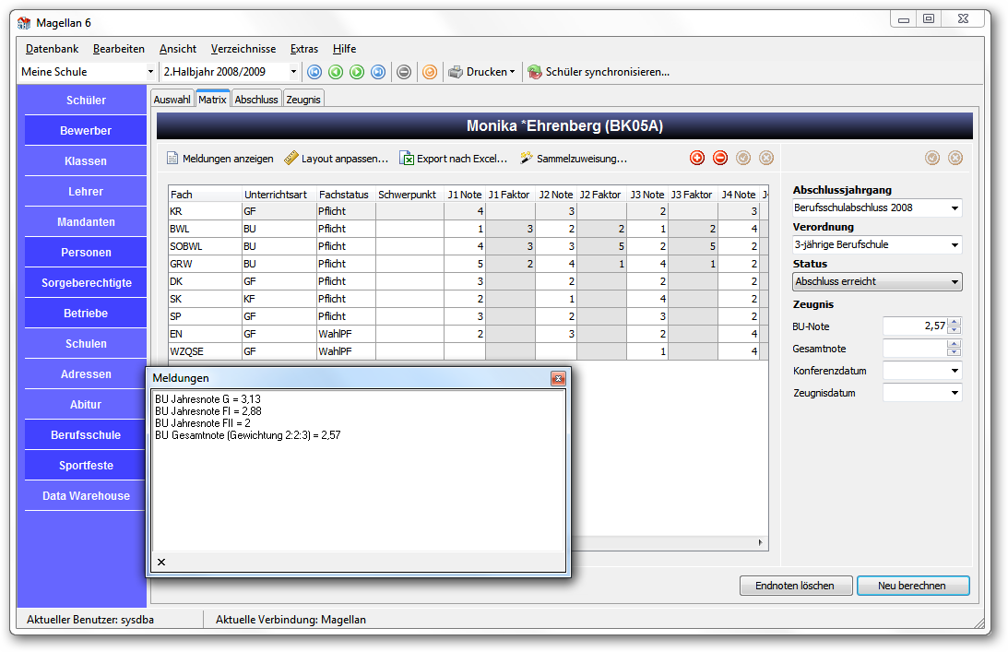Open Layout anpassen tool
Screen dimensions: 1008x652
(337, 159)
